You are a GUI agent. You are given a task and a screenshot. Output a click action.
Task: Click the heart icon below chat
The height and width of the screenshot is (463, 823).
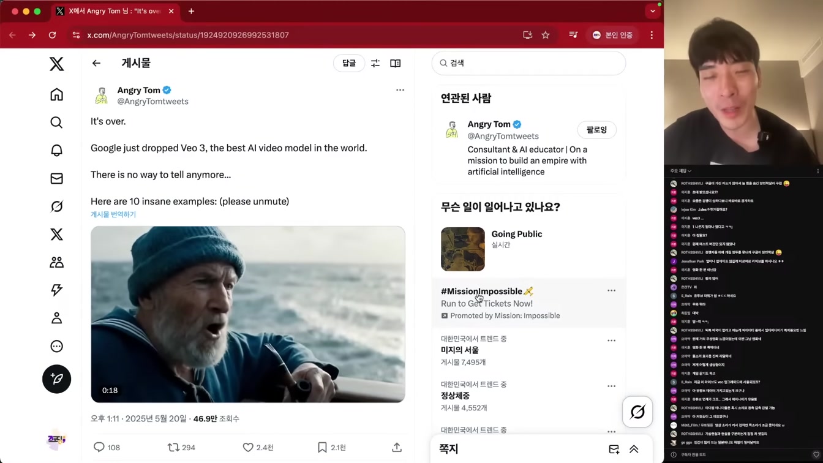click(x=816, y=454)
